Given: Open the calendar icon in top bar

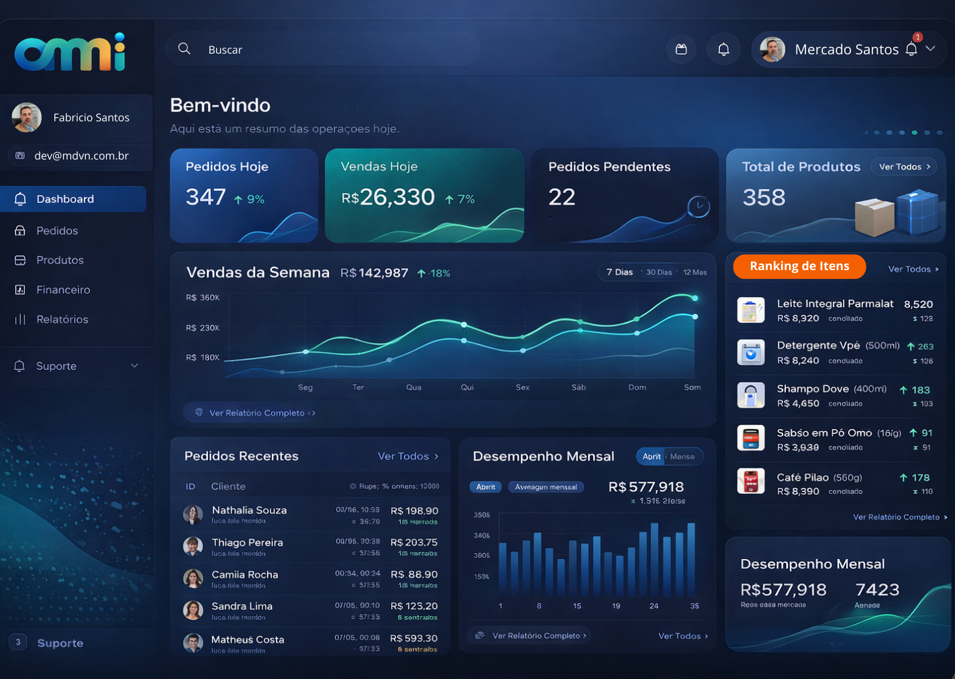Looking at the screenshot, I should click(x=681, y=49).
